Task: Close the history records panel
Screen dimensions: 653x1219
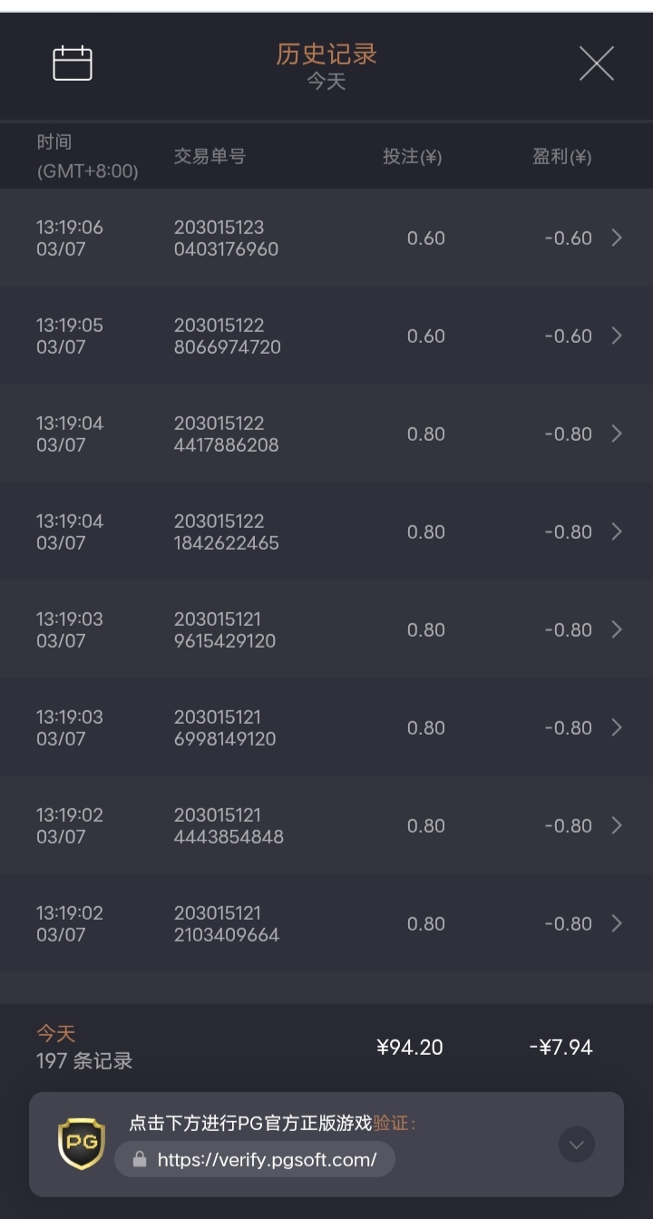Action: click(596, 63)
